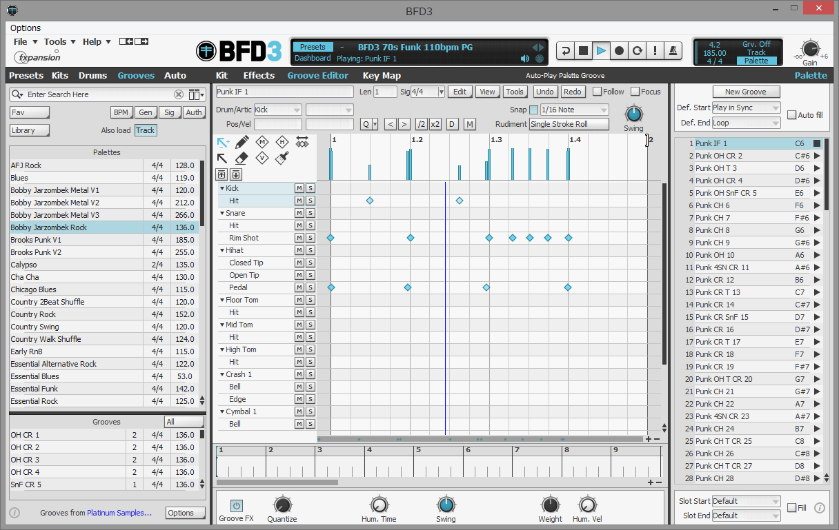
Task: Stop playback with the square stop button
Action: [x=584, y=50]
